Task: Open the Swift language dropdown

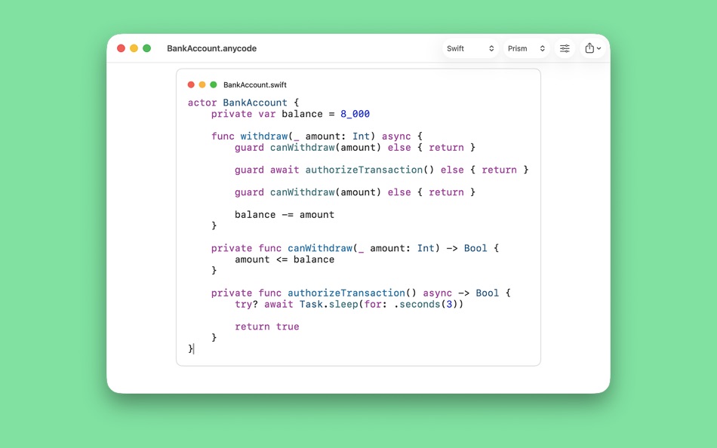Action: tap(469, 48)
